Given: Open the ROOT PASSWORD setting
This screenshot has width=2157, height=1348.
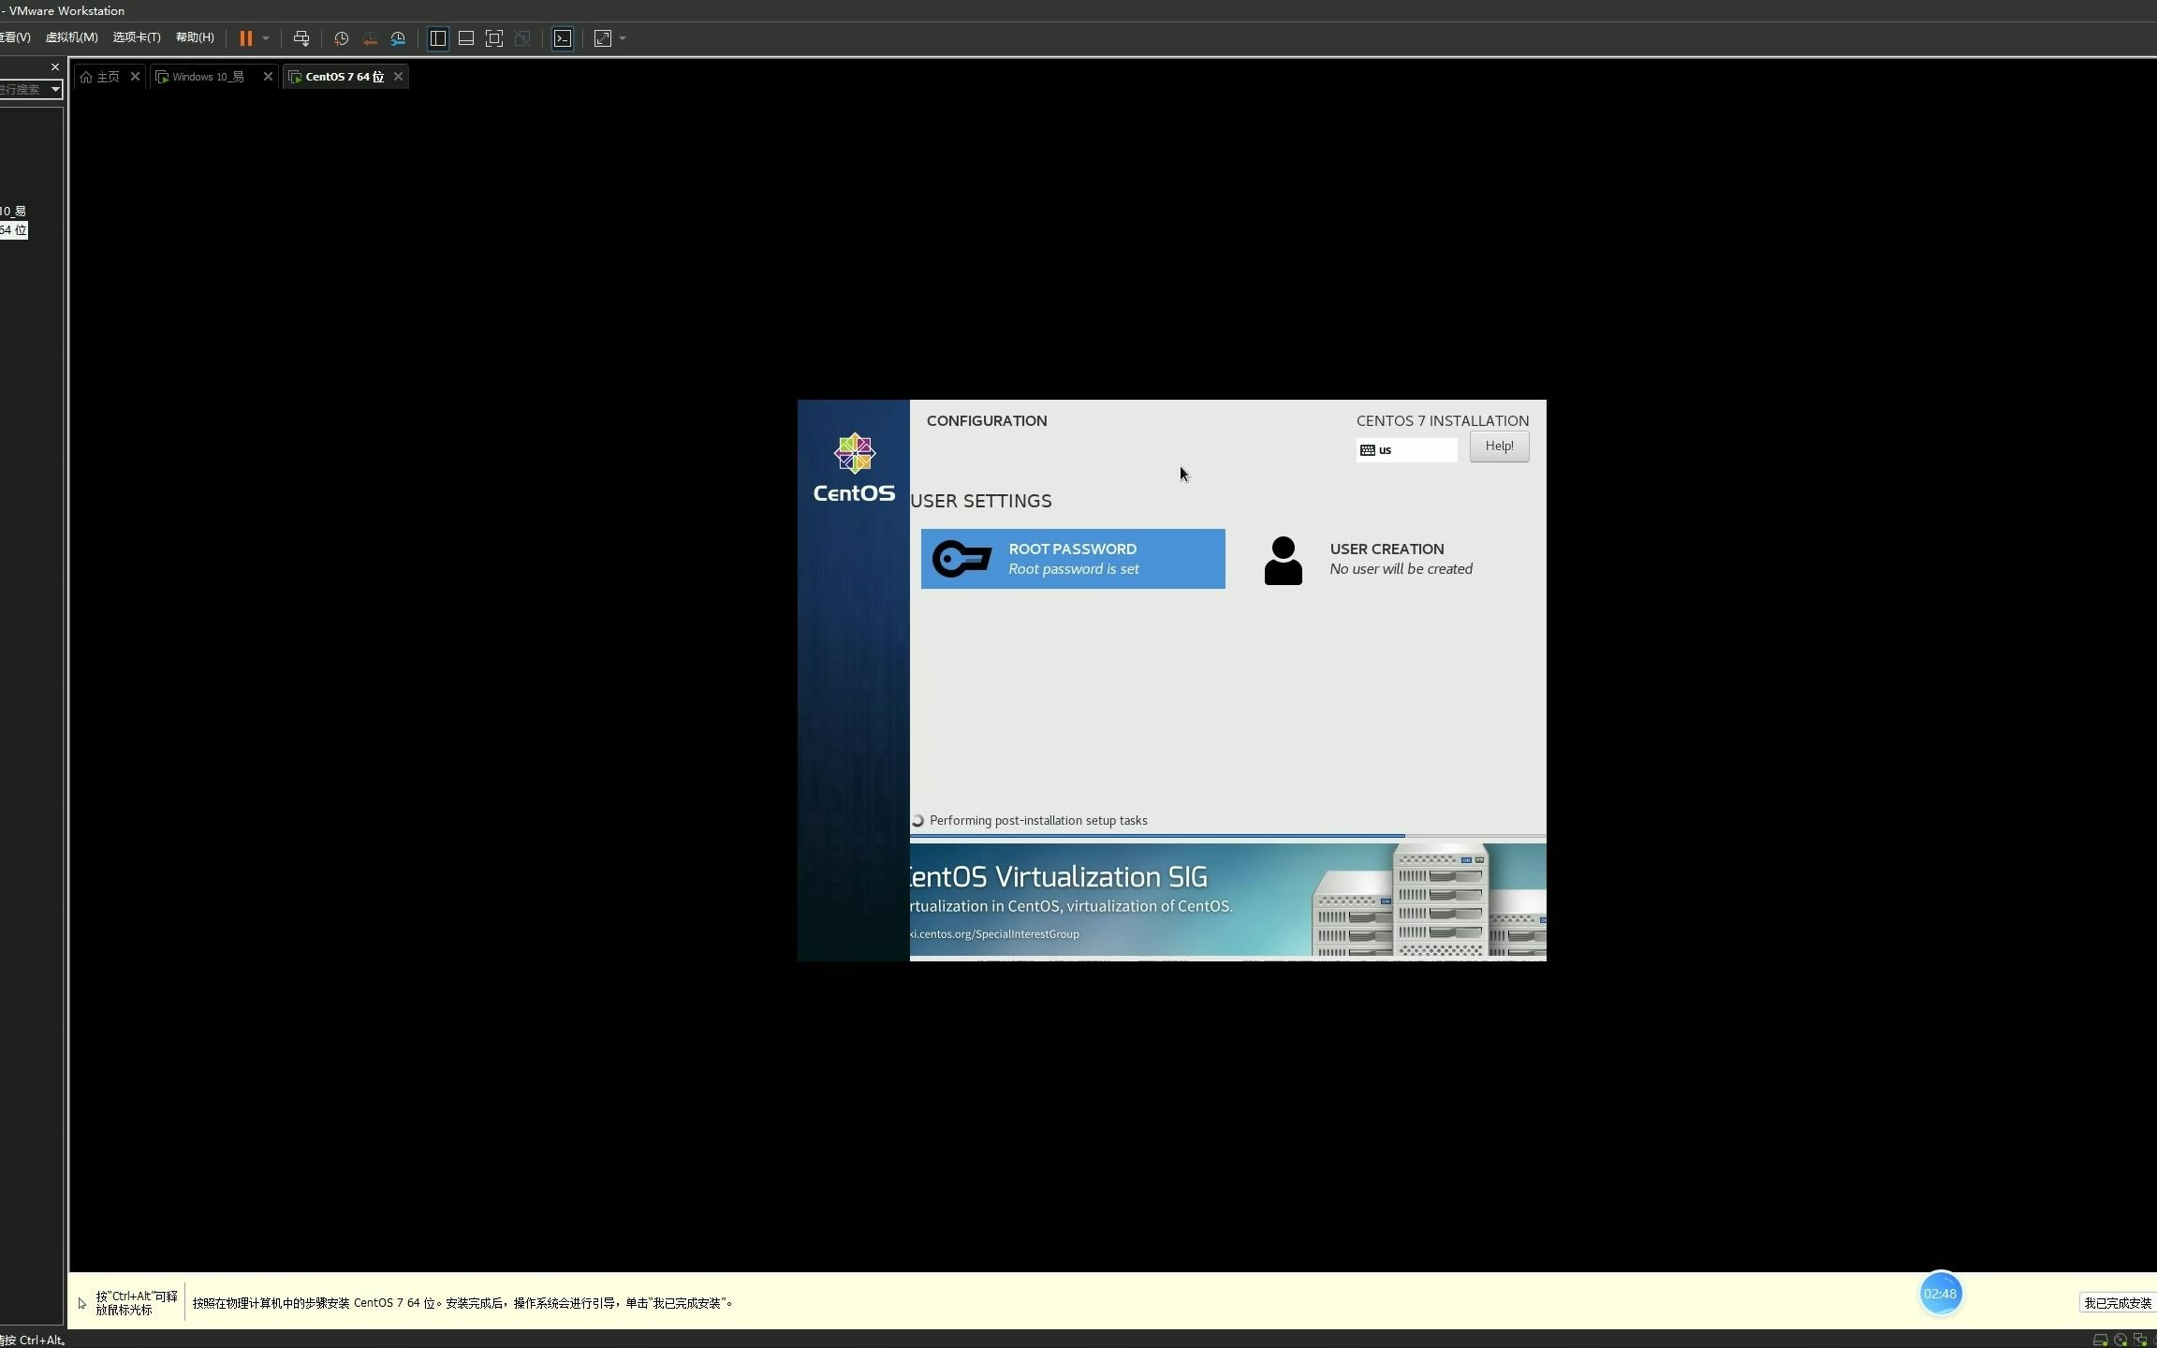Looking at the screenshot, I should coord(1073,559).
